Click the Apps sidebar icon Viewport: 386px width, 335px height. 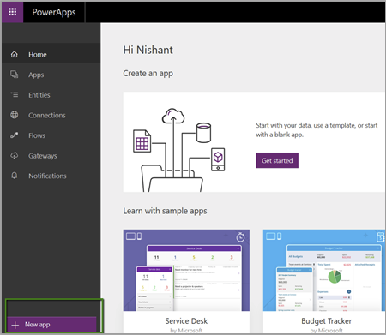tap(14, 75)
